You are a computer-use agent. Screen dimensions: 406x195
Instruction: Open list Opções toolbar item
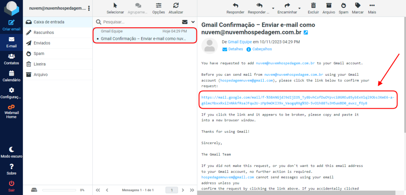pyautogui.click(x=159, y=8)
